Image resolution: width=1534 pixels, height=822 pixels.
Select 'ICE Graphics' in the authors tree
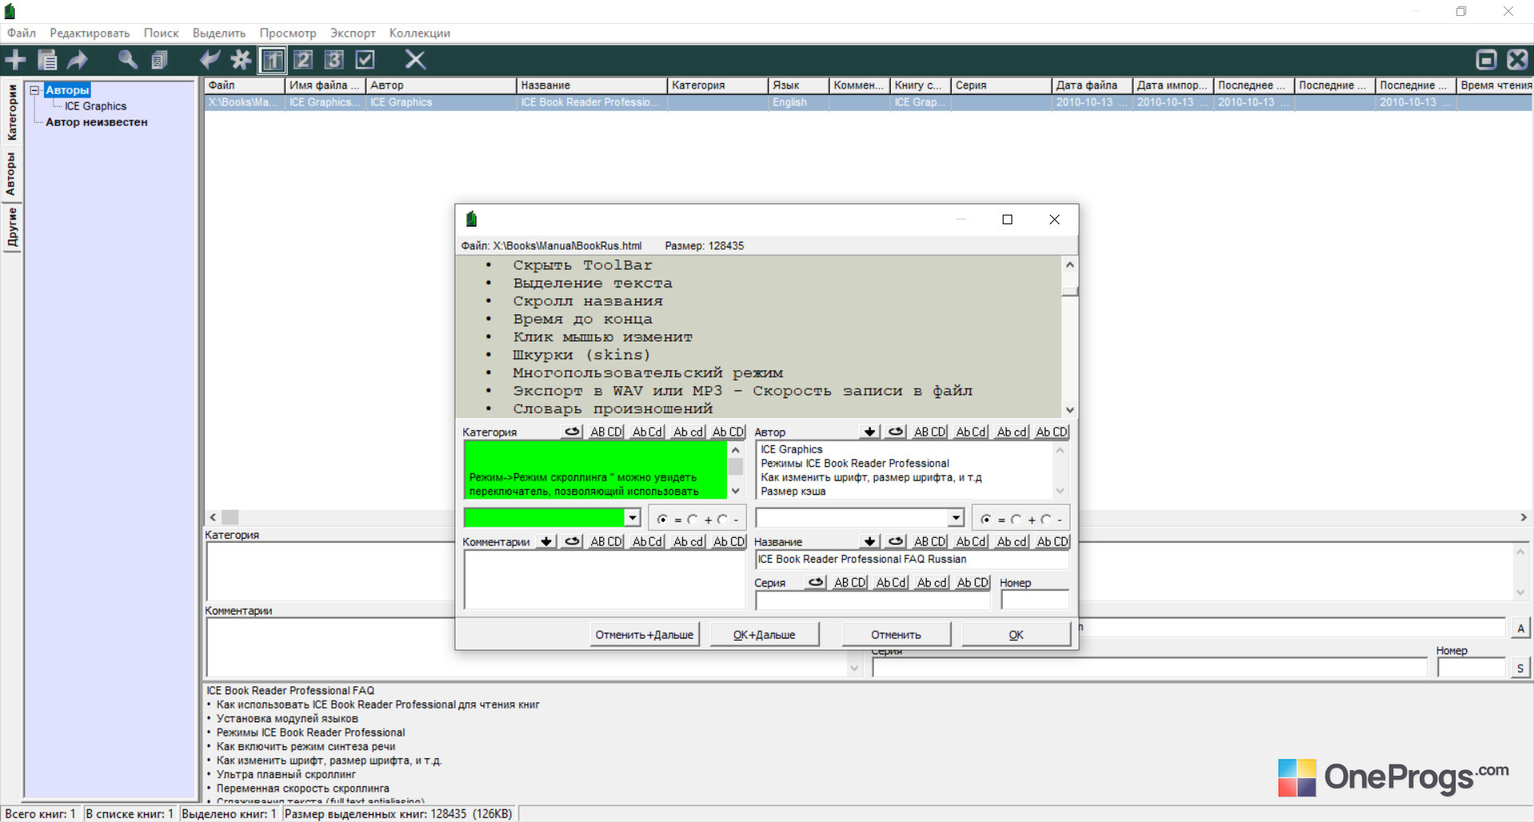pyautogui.click(x=96, y=106)
